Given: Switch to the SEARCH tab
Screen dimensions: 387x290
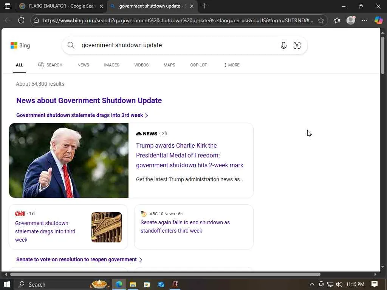Looking at the screenshot, I should [50, 65].
